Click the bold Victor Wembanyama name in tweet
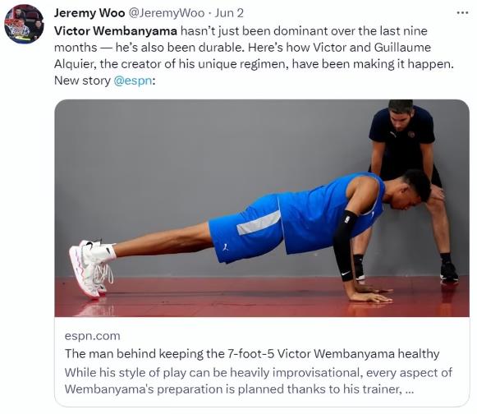Image resolution: width=477 pixels, height=414 pixels. pos(116,31)
